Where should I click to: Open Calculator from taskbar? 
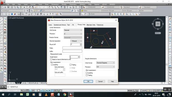pyautogui.click(x=40, y=95)
